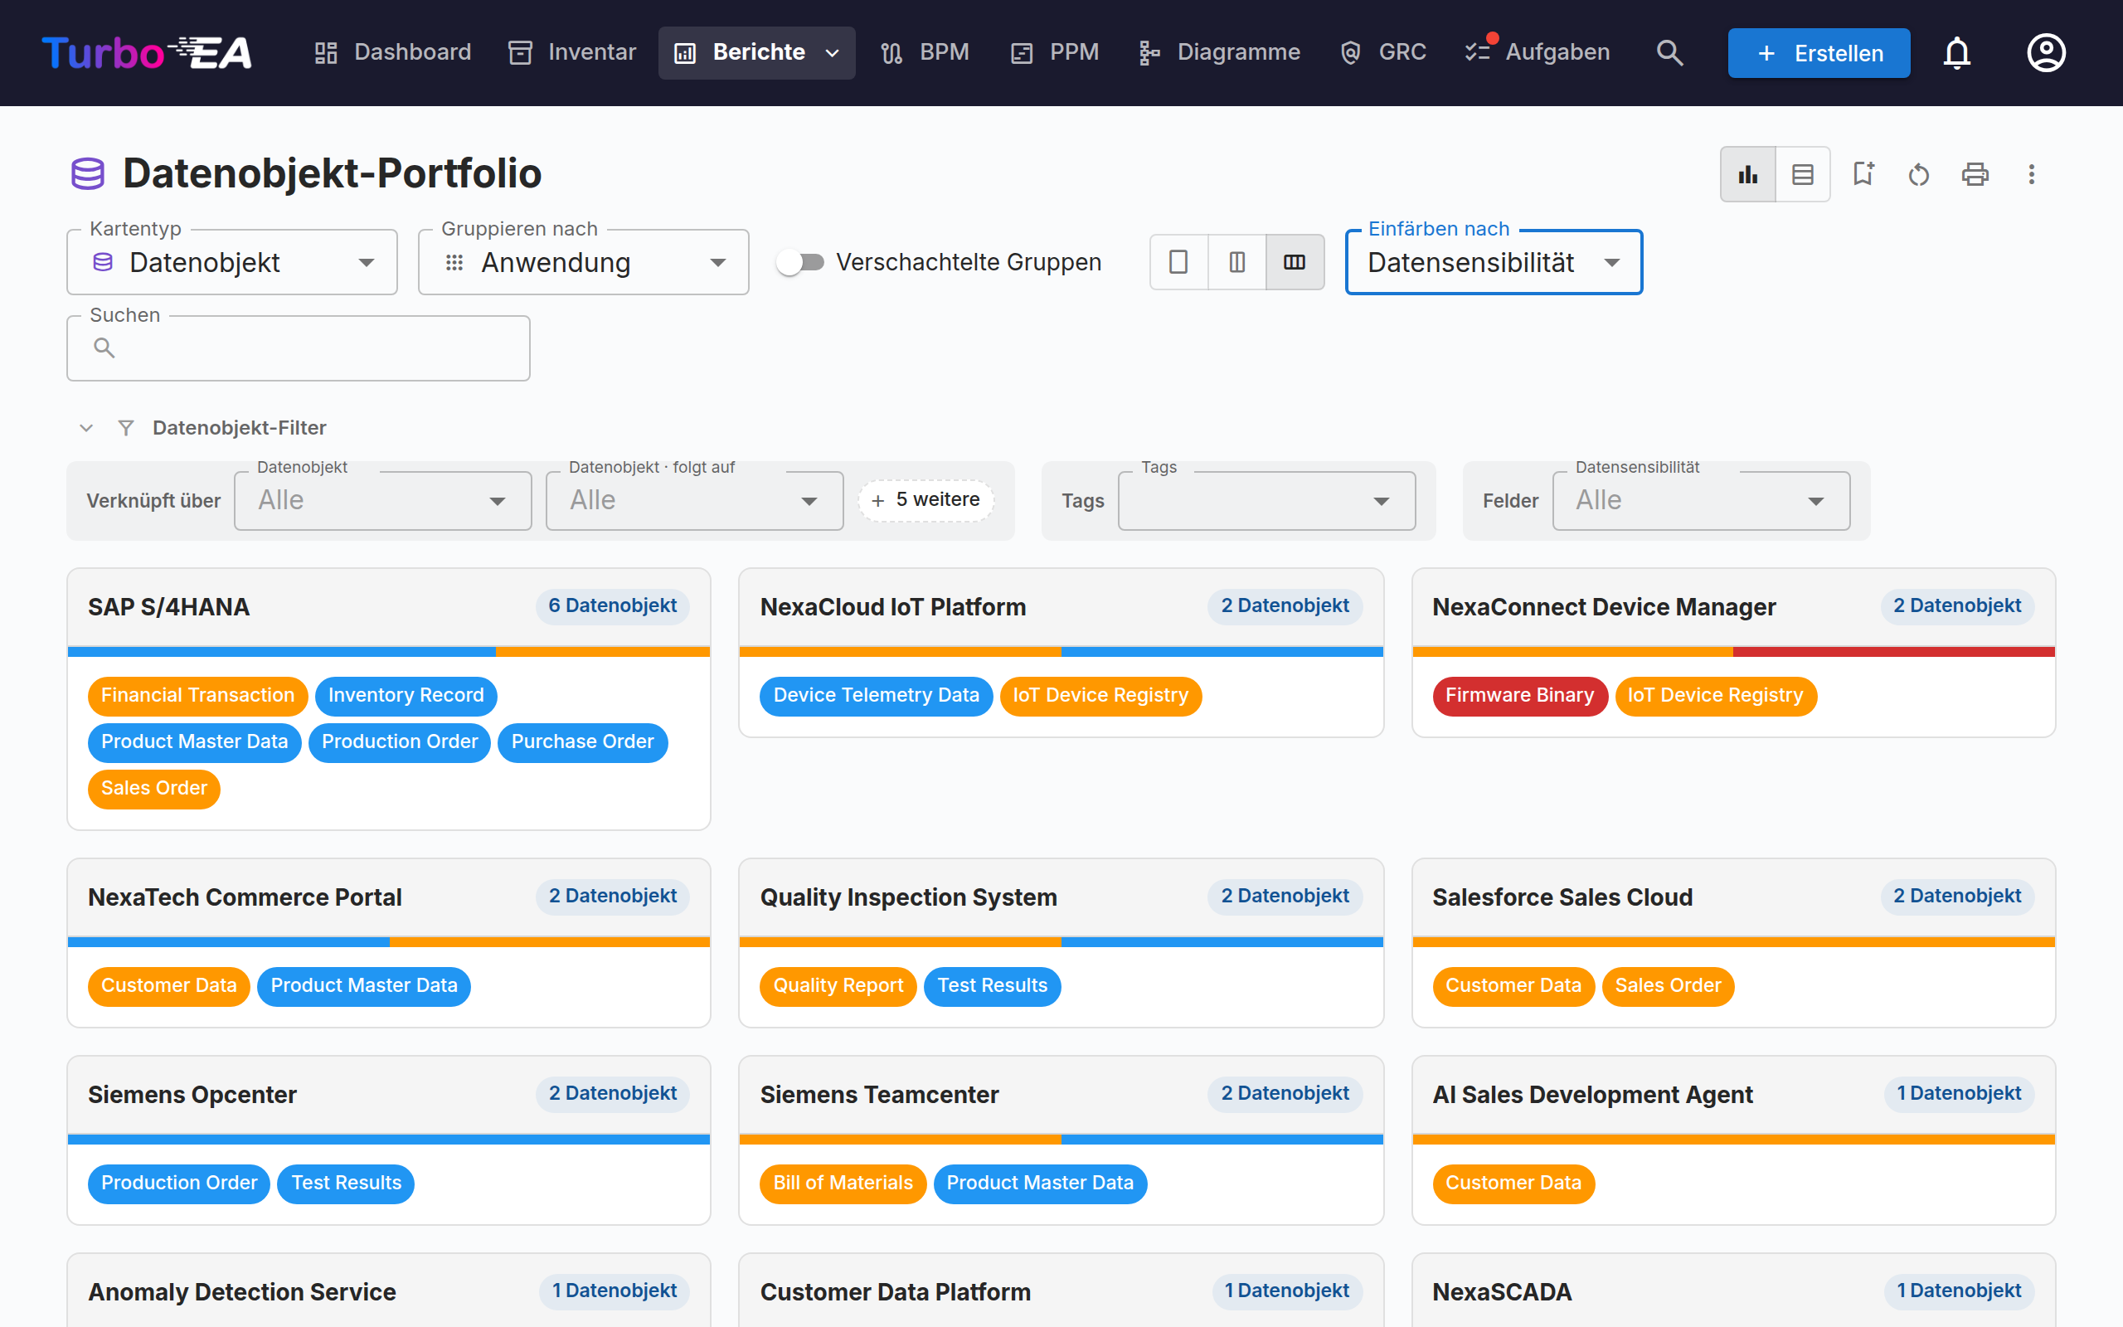Viewport: 2123px width, 1327px height.
Task: Select two-column layout icon
Action: click(1237, 262)
